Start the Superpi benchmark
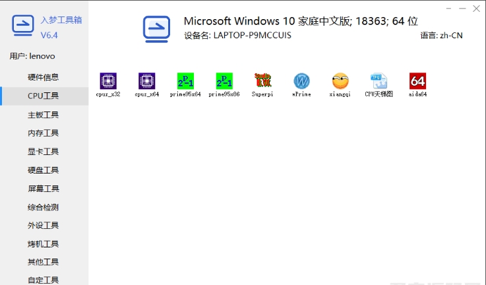This screenshot has height=285, width=486. 262,84
